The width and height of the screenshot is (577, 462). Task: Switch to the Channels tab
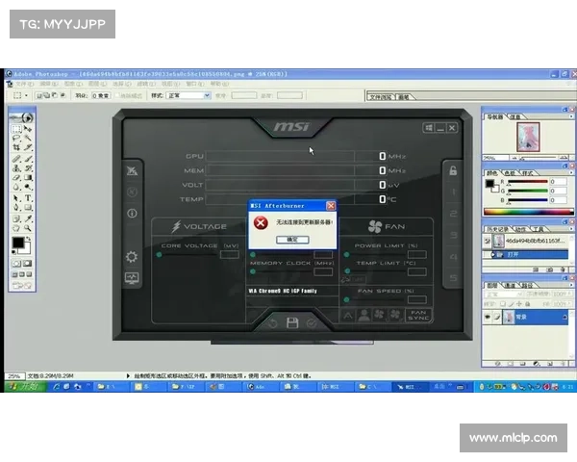[510, 285]
